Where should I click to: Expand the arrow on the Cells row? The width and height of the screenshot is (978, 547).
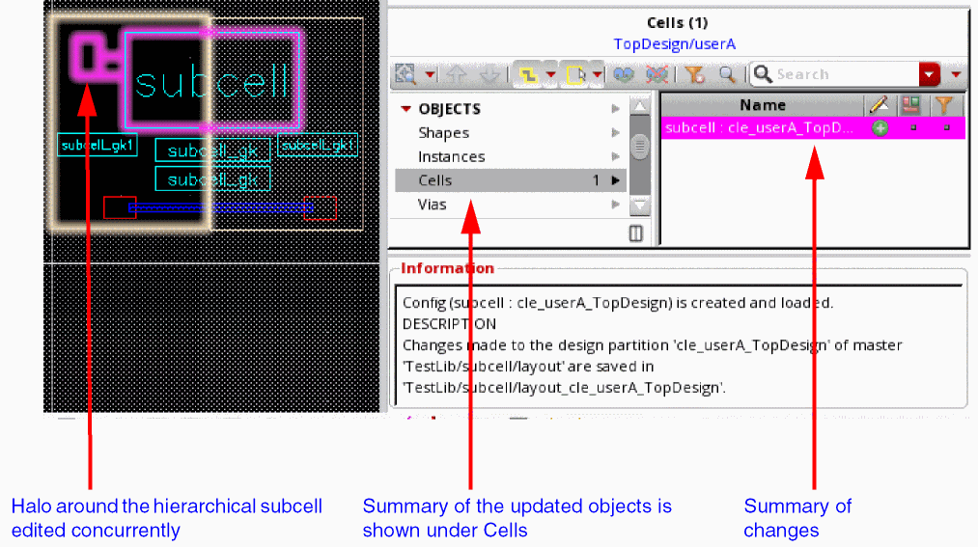pos(616,180)
